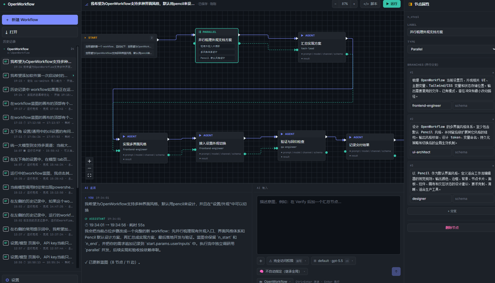Focus the AI 输入 prompt text area
Viewport: 495px width, 283px height.
[329, 225]
